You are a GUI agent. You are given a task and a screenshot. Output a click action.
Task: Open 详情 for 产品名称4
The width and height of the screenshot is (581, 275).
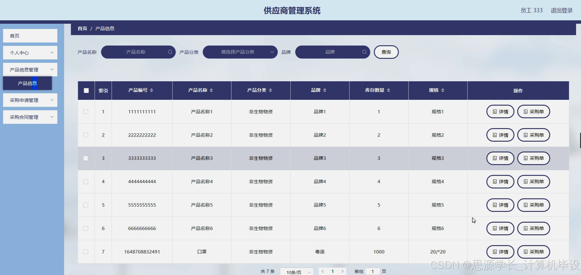[x=500, y=182]
